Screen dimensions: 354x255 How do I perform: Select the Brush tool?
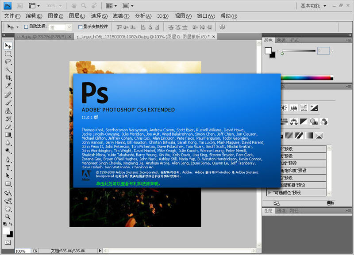[x=8, y=103]
